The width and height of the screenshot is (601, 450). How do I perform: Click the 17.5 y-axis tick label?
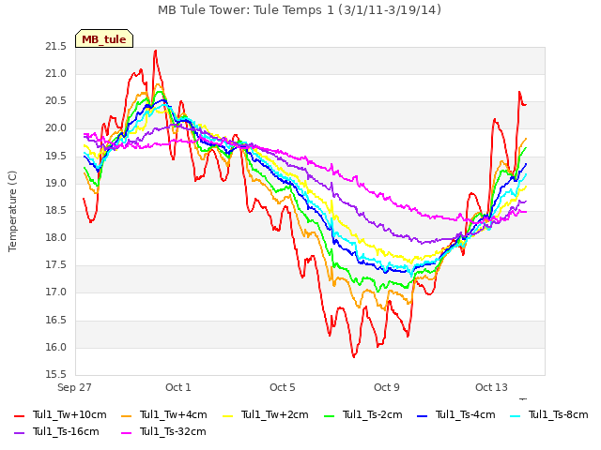click(55, 264)
